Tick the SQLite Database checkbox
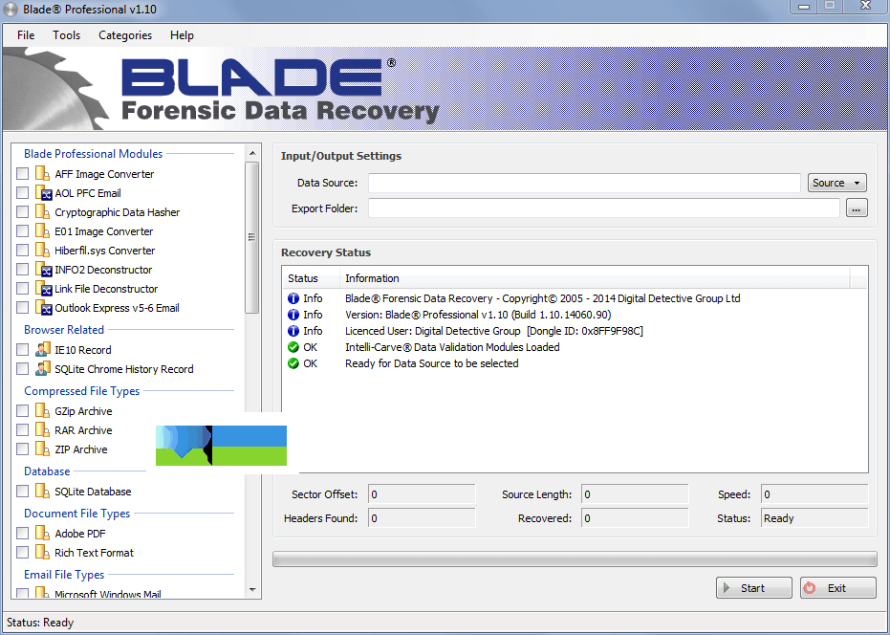Image resolution: width=890 pixels, height=635 pixels. pos(22,491)
